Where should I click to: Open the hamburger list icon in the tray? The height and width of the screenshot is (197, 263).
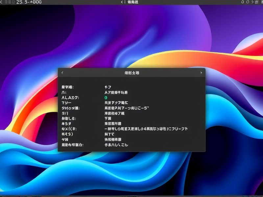click(x=256, y=3)
